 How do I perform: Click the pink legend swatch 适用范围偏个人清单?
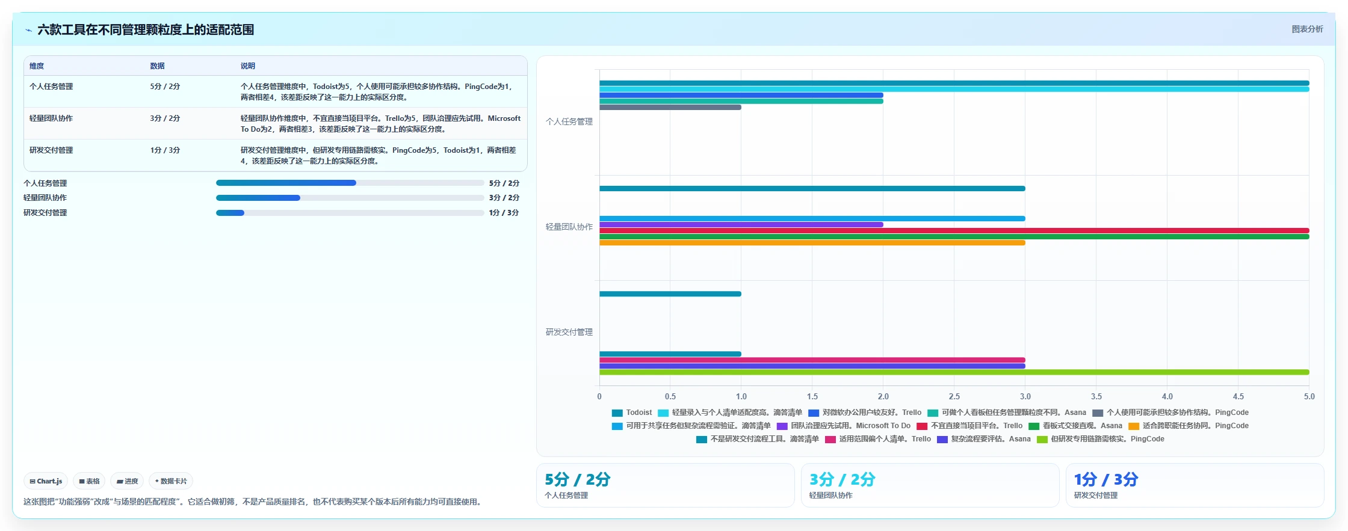coord(830,440)
